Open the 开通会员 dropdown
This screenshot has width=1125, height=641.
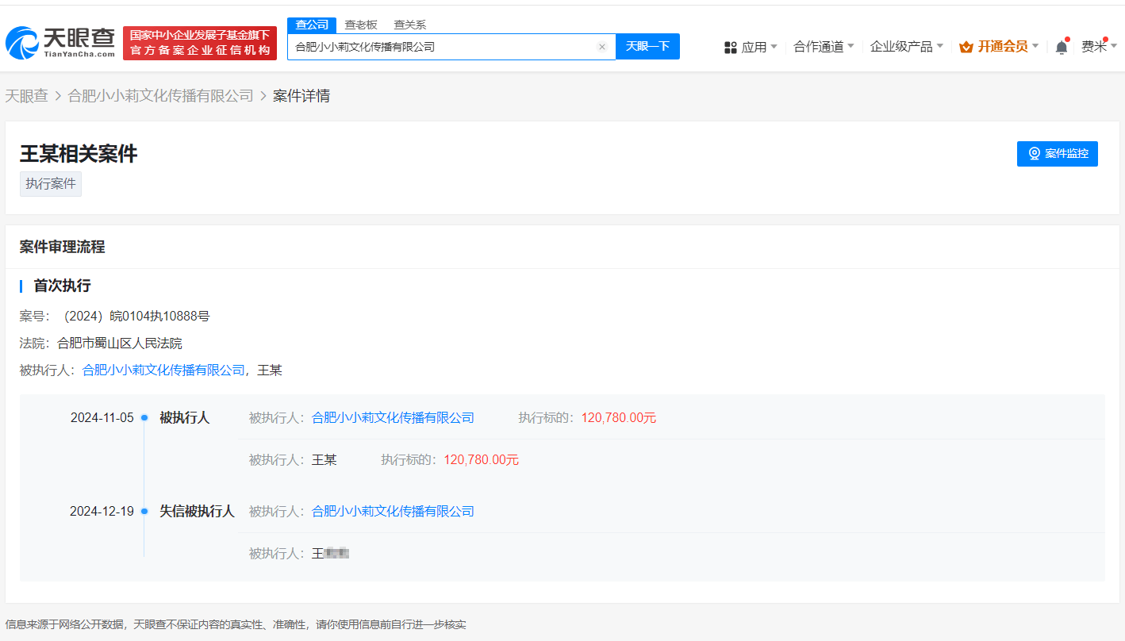click(999, 47)
